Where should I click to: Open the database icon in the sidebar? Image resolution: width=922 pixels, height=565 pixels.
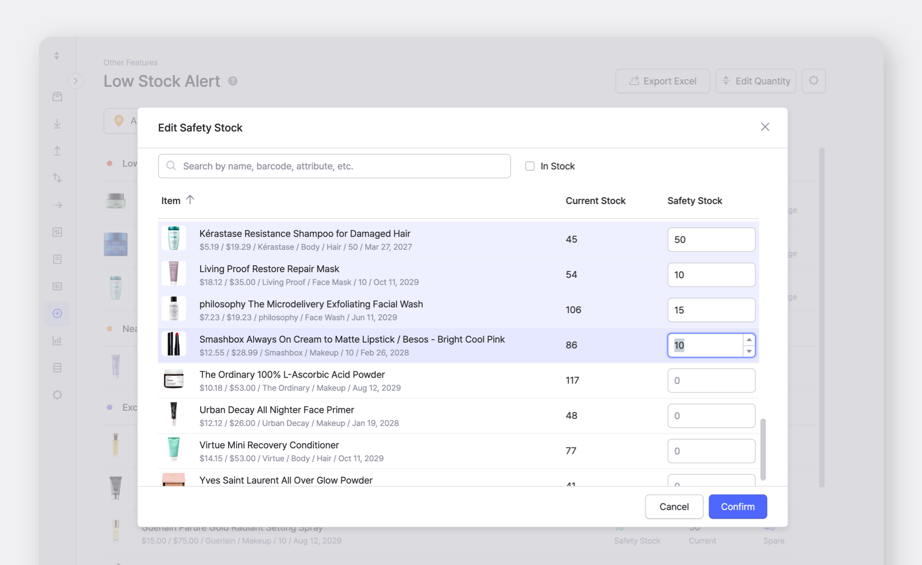(57, 367)
